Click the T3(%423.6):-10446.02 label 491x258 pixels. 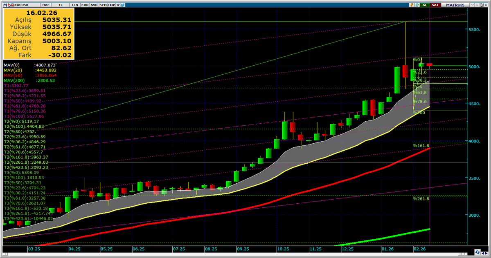[x=28, y=219]
